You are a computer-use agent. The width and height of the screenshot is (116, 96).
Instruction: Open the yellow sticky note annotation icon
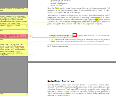click(x=97, y=19)
